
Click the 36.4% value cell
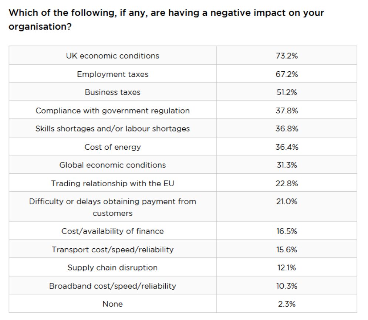(x=287, y=147)
